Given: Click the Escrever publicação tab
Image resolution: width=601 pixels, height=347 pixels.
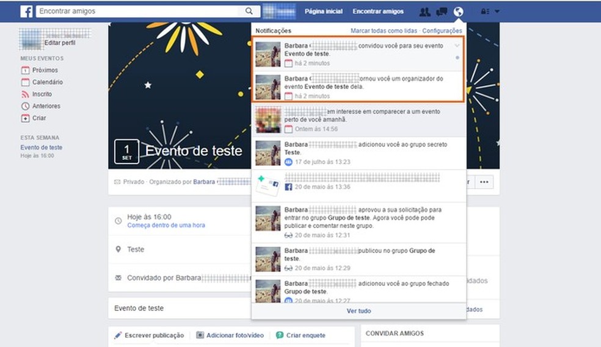Looking at the screenshot, I should click(x=149, y=335).
